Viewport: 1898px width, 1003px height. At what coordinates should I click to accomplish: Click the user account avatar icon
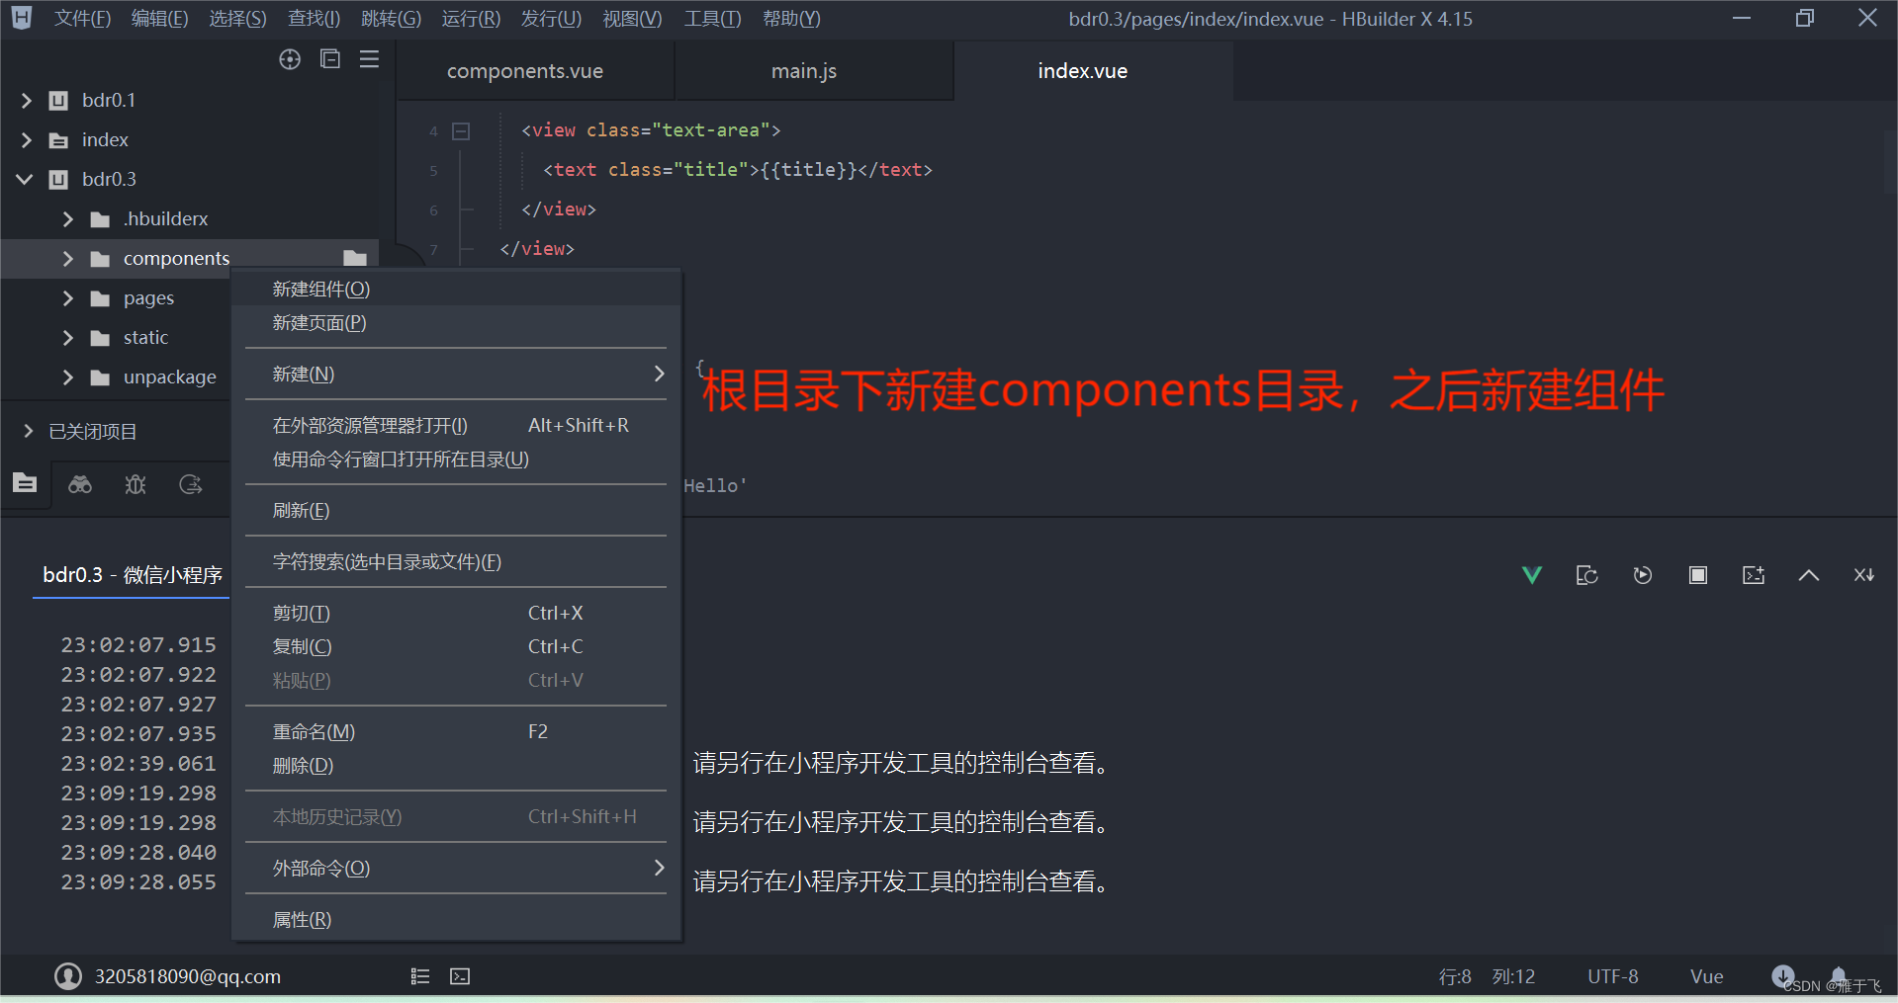point(68,976)
